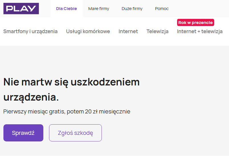Switch to the Dla Ciebie tab

(x=66, y=9)
